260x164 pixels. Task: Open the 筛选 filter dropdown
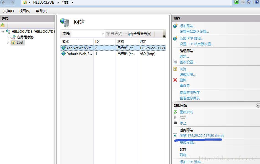[x=103, y=34]
